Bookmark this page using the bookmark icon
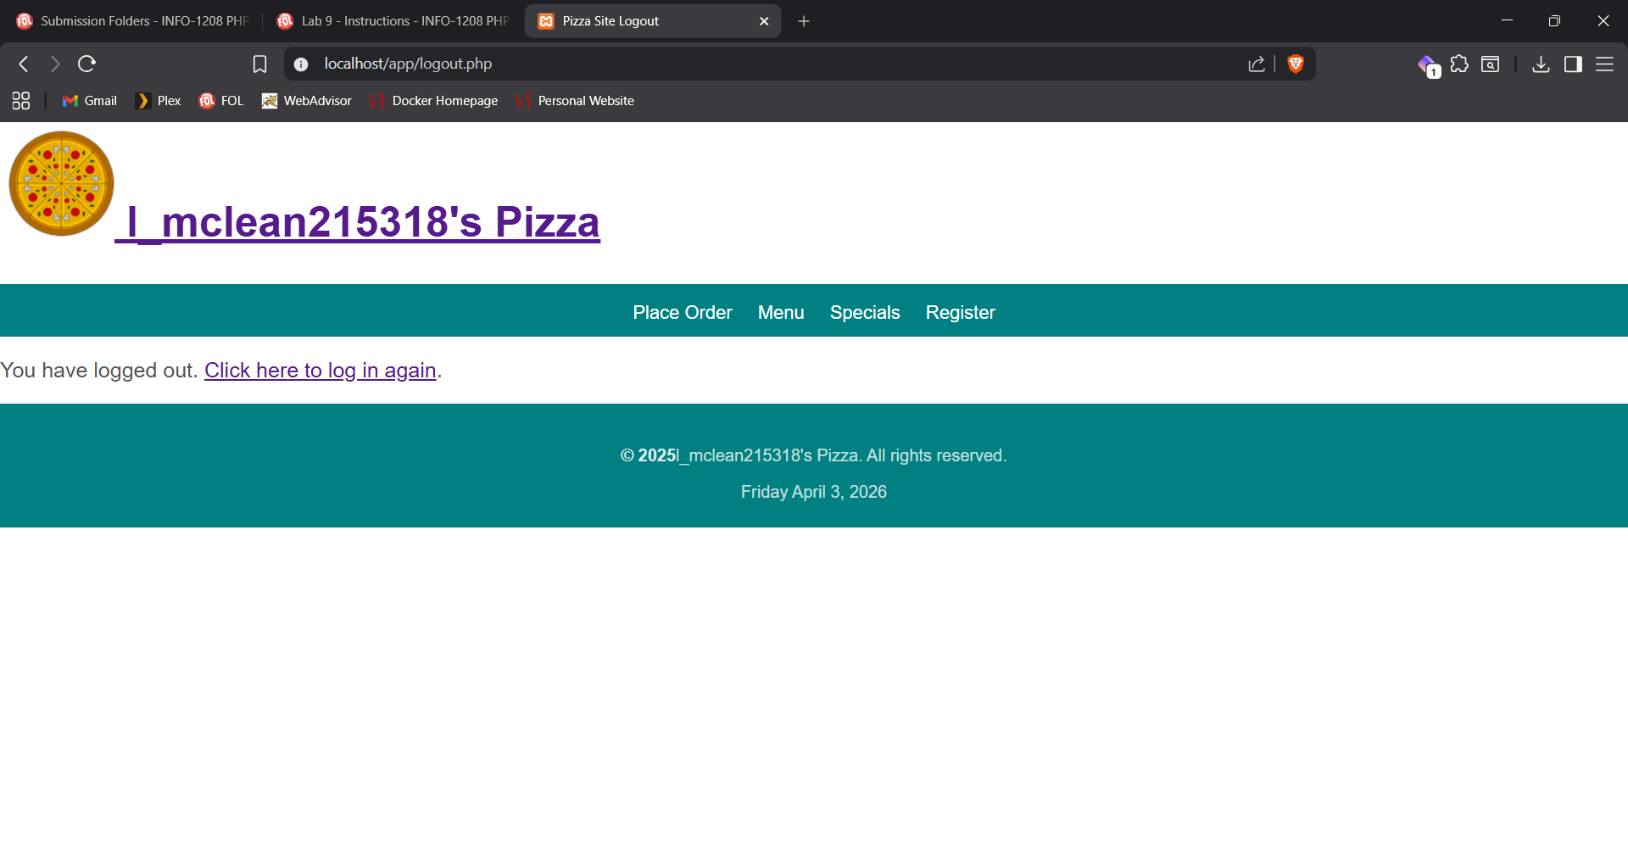 pos(259,64)
